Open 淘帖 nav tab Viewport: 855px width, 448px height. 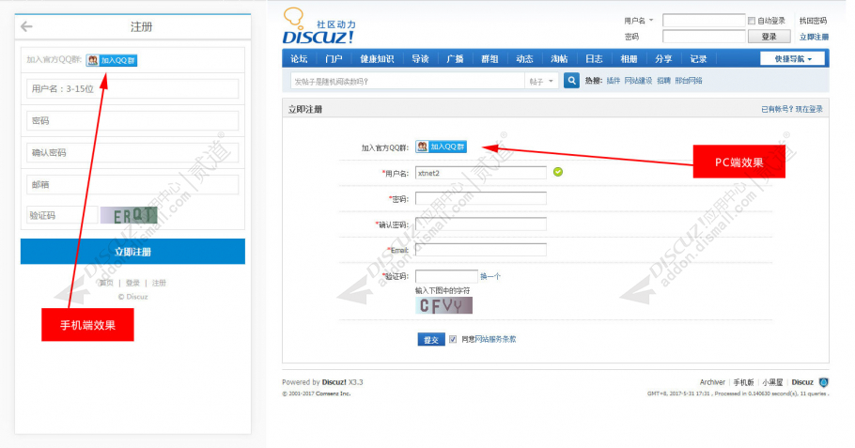(559, 59)
